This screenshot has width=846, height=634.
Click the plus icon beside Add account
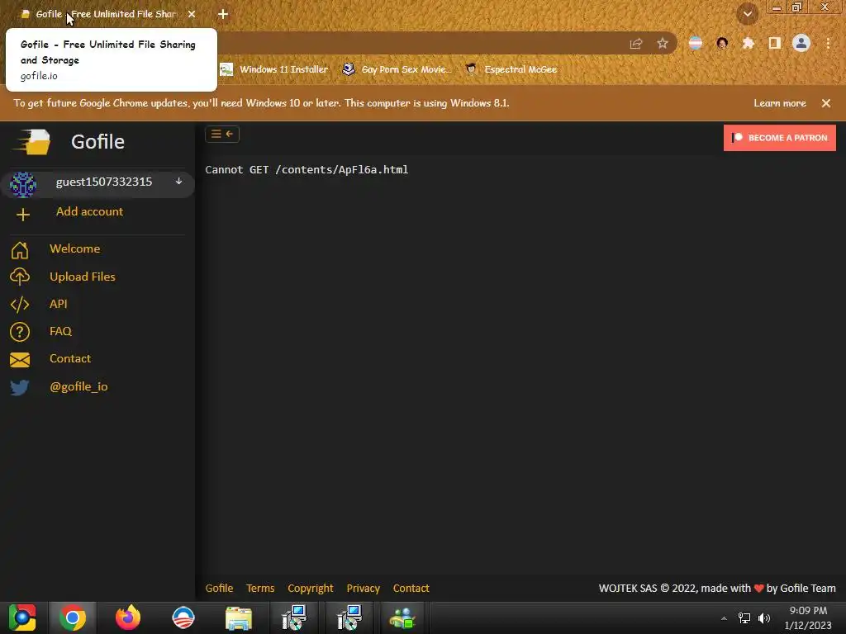tap(22, 215)
